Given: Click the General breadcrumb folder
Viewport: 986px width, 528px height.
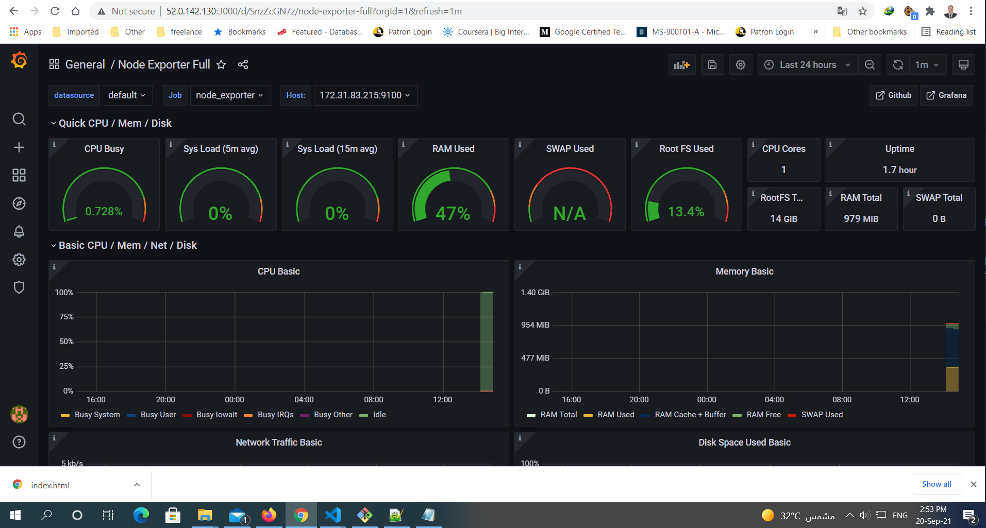Looking at the screenshot, I should pos(85,65).
